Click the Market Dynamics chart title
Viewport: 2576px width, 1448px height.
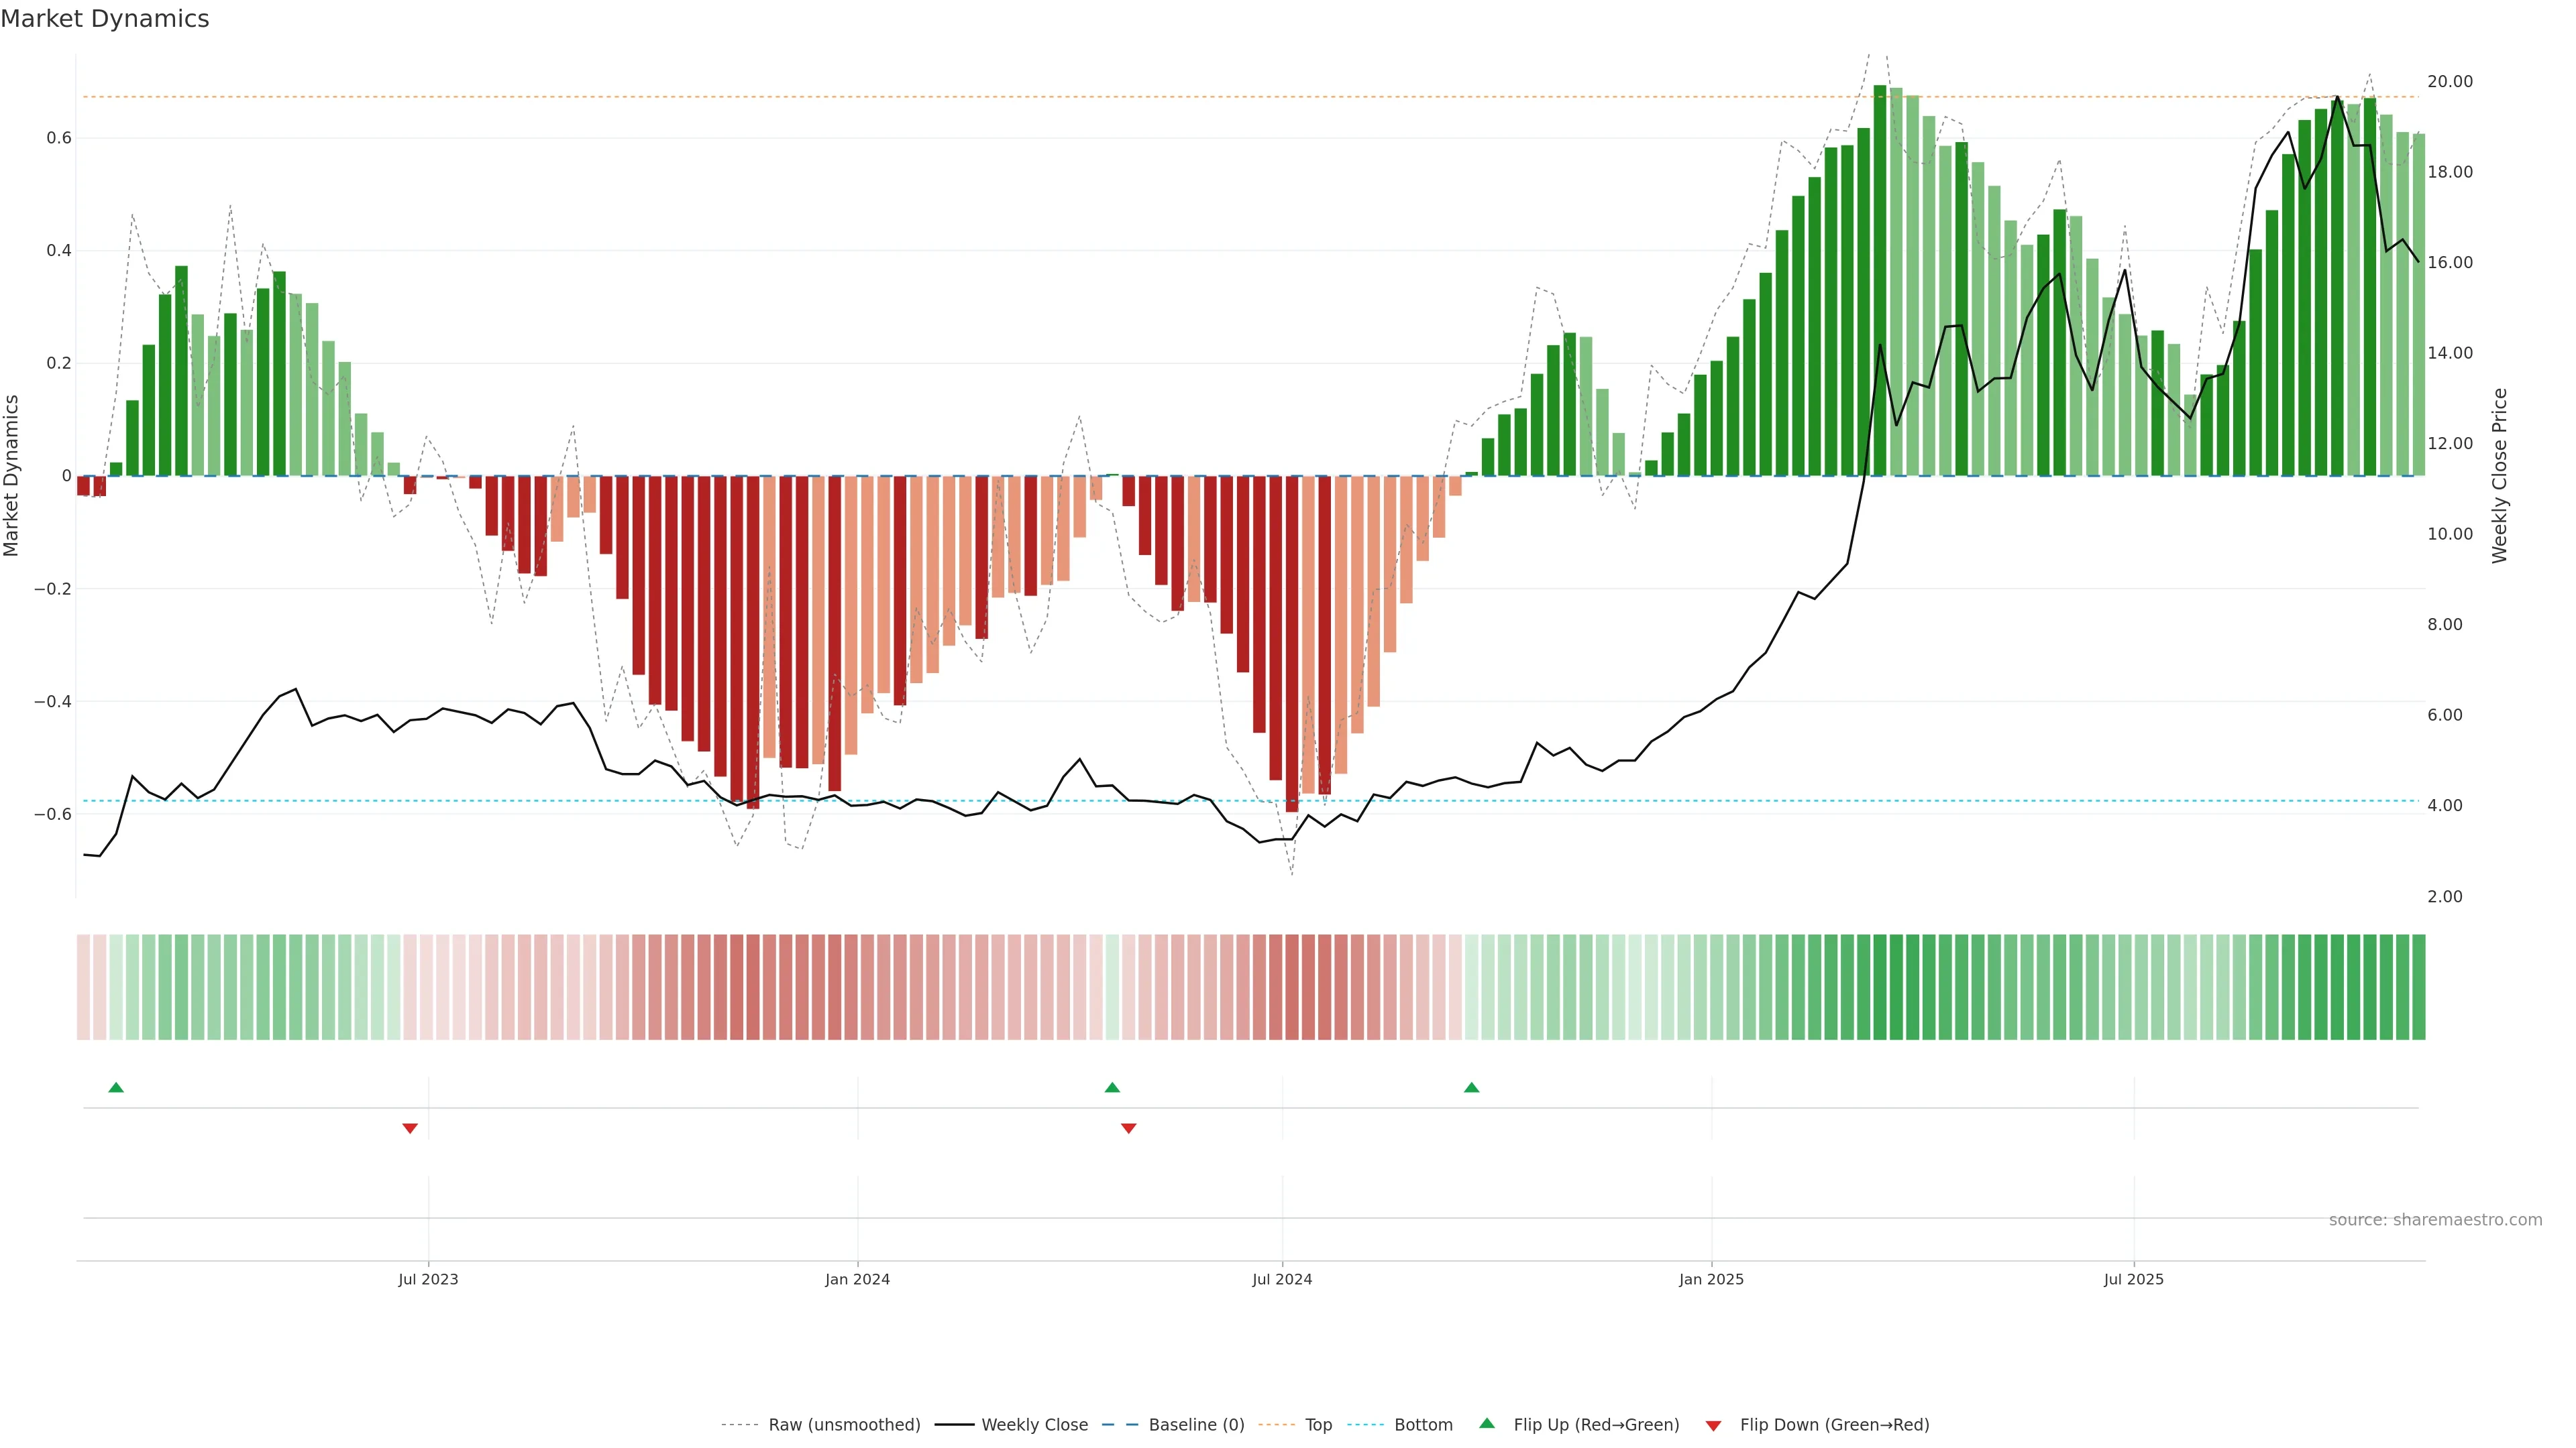105,19
